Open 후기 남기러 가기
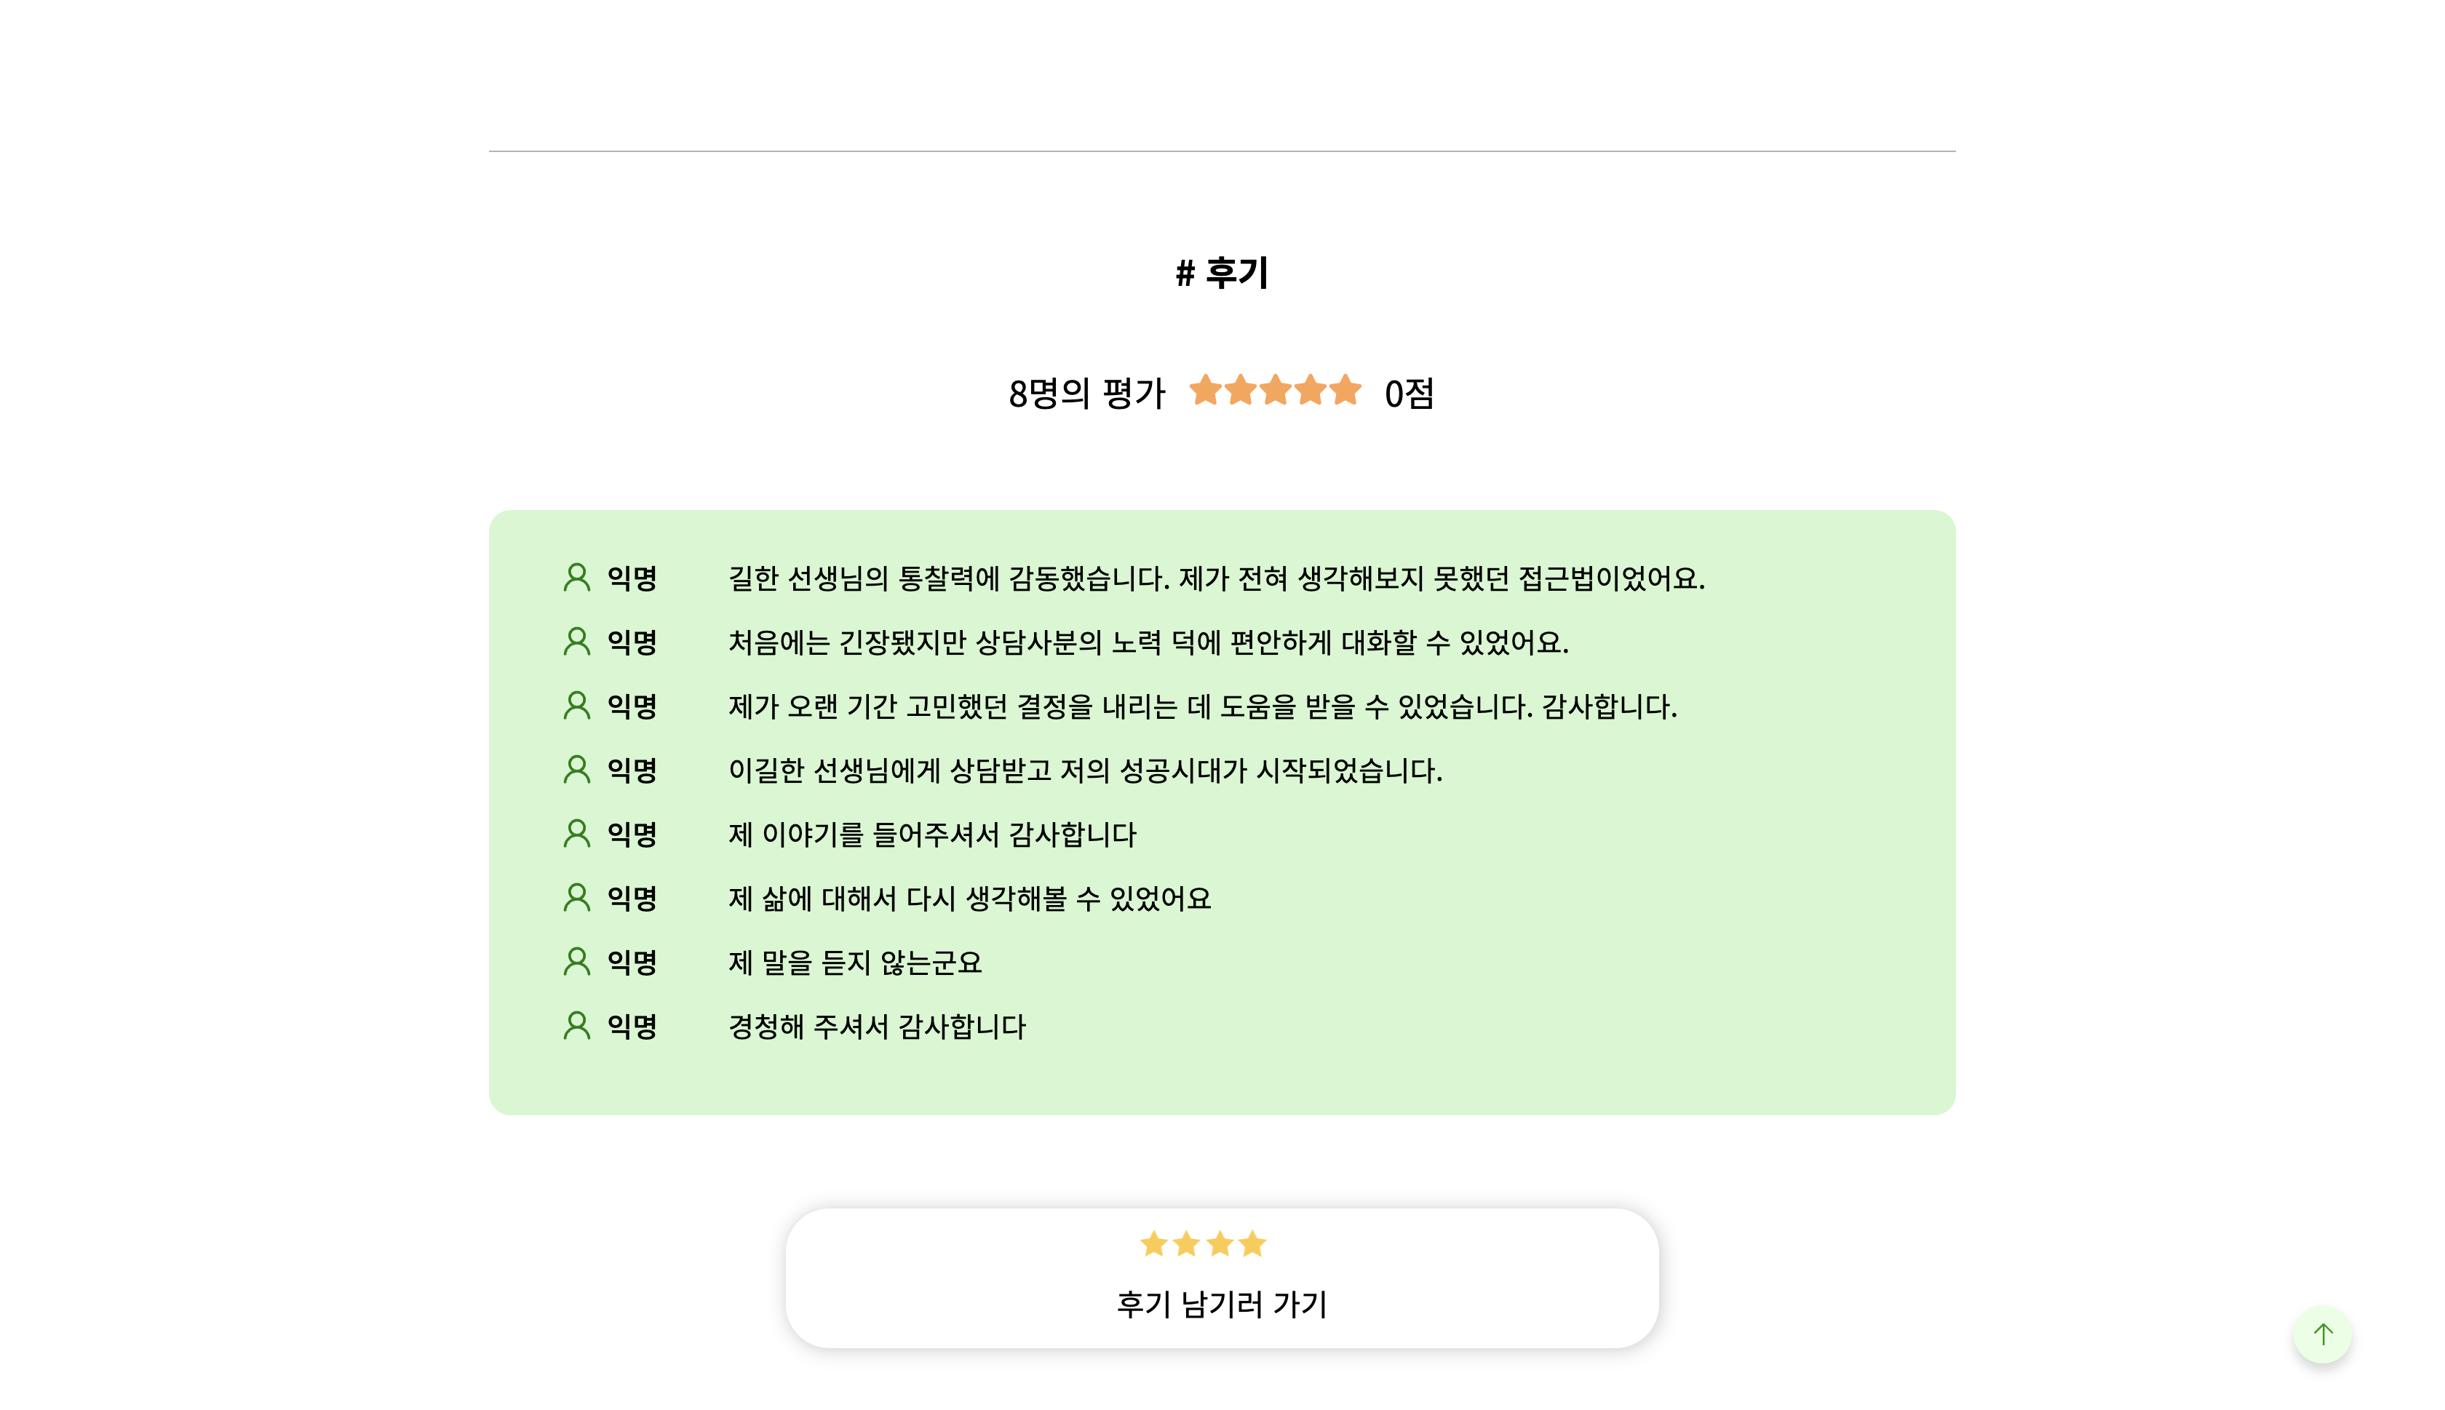 click(1222, 1304)
